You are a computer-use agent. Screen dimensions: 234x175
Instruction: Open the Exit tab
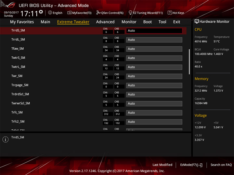coord(176,22)
